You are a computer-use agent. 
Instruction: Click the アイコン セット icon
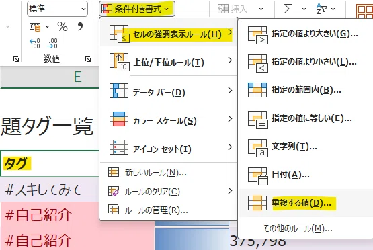point(119,147)
